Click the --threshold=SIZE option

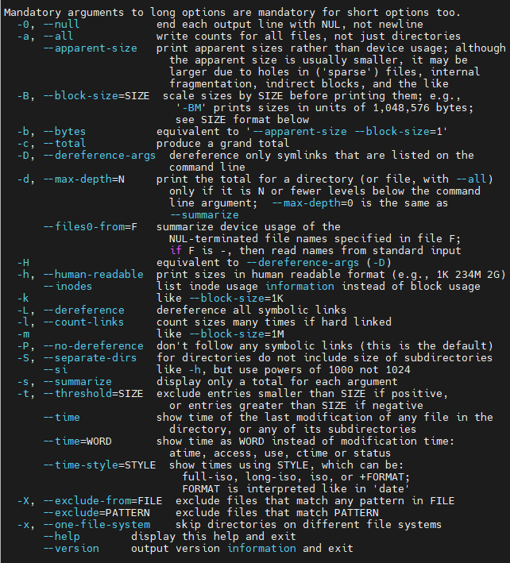pyautogui.click(x=93, y=394)
